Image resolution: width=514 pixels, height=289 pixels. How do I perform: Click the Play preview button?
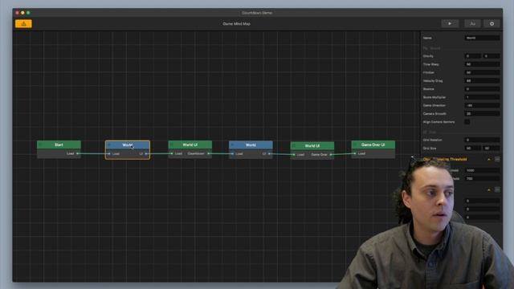tap(450, 23)
